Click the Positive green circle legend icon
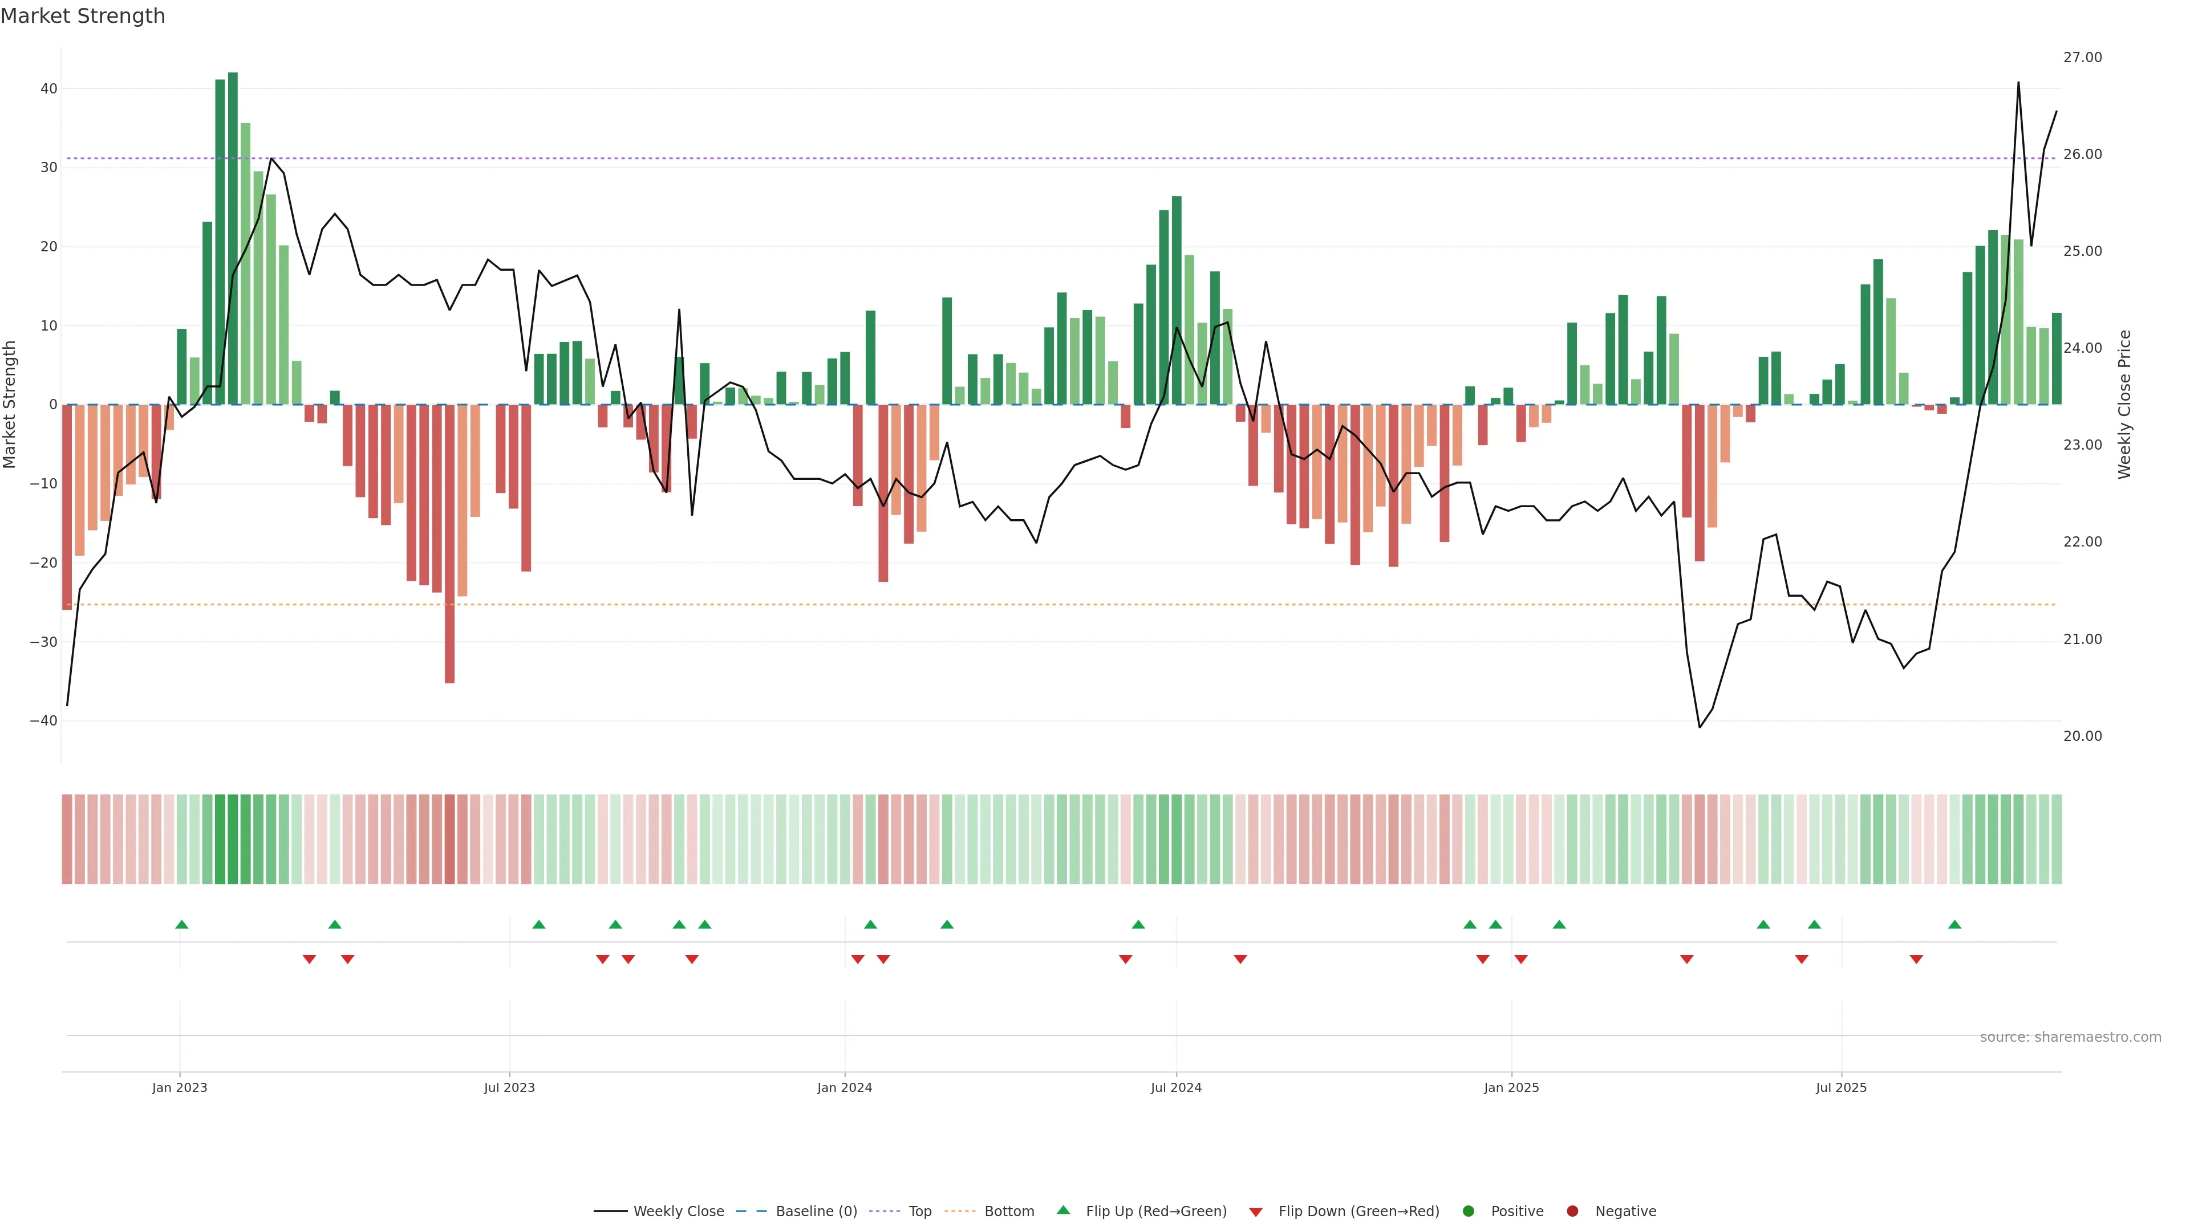Screen dimensions: 2190x1231 (x=1468, y=1212)
